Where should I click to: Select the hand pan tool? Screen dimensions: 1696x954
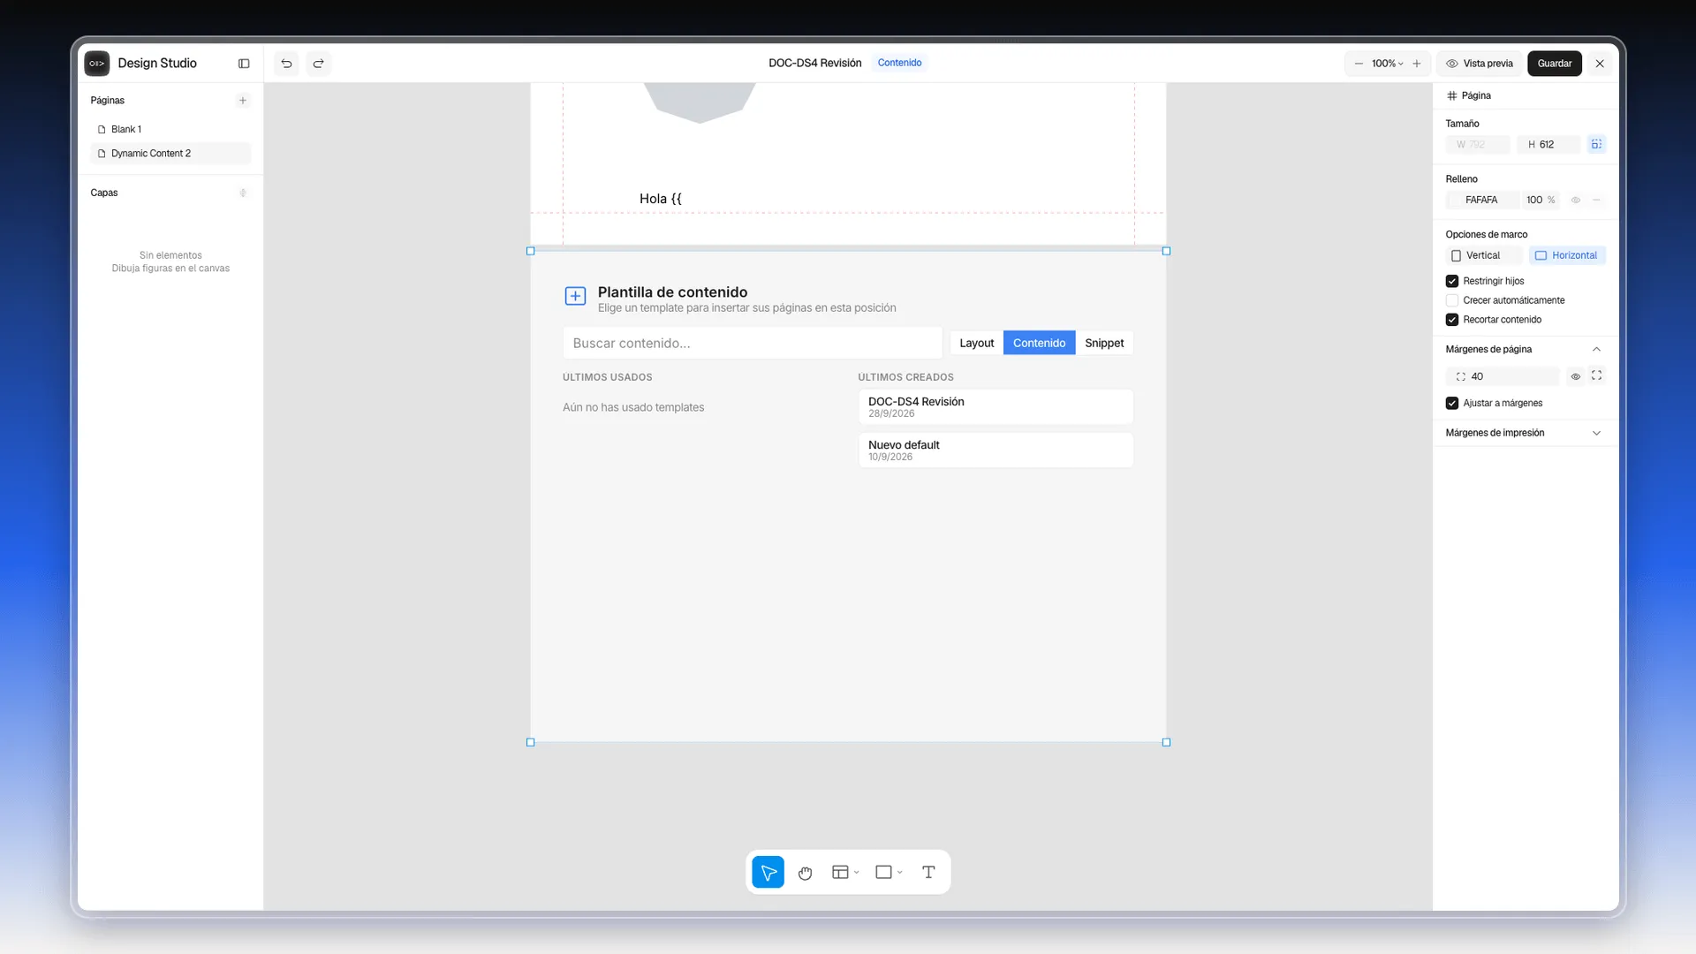point(805,873)
